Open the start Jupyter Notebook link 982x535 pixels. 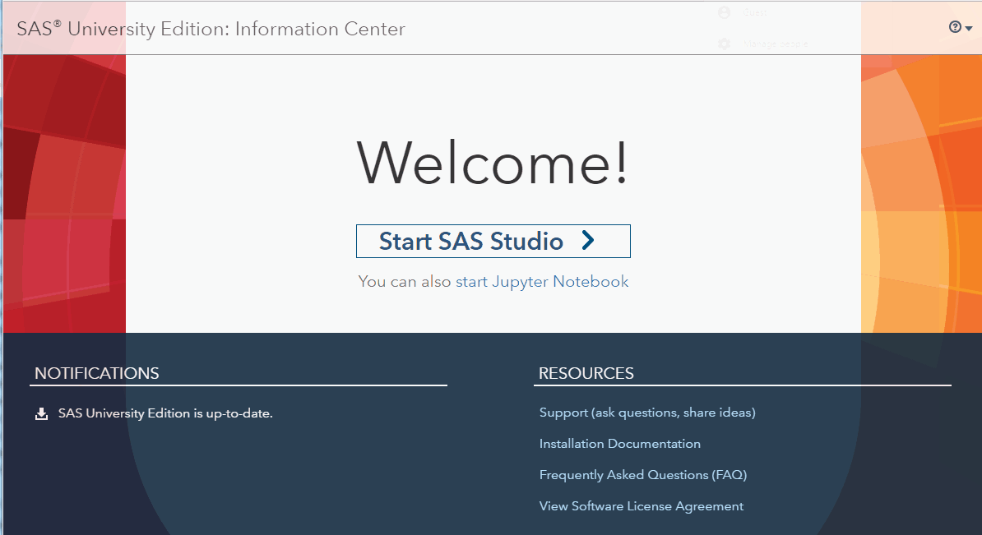click(x=542, y=282)
